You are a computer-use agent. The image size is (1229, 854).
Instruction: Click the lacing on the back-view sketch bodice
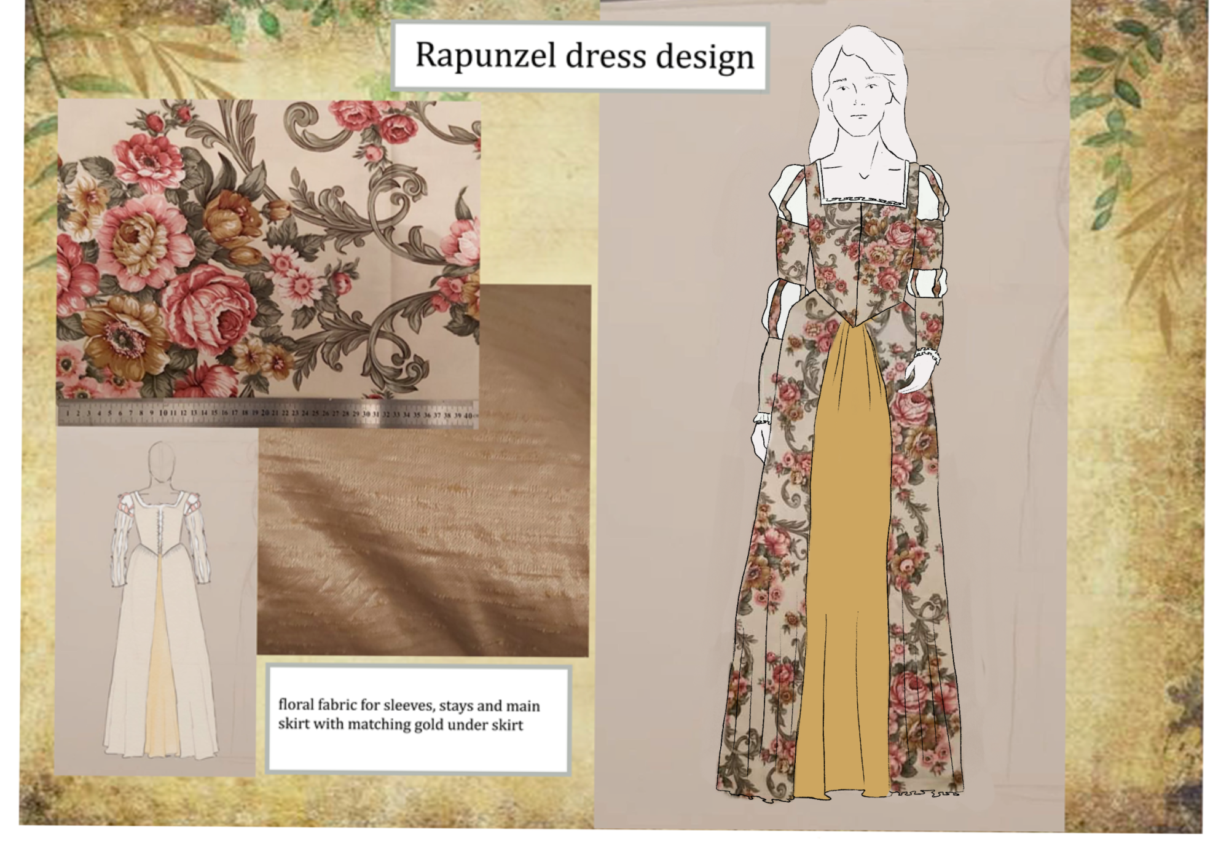(161, 528)
